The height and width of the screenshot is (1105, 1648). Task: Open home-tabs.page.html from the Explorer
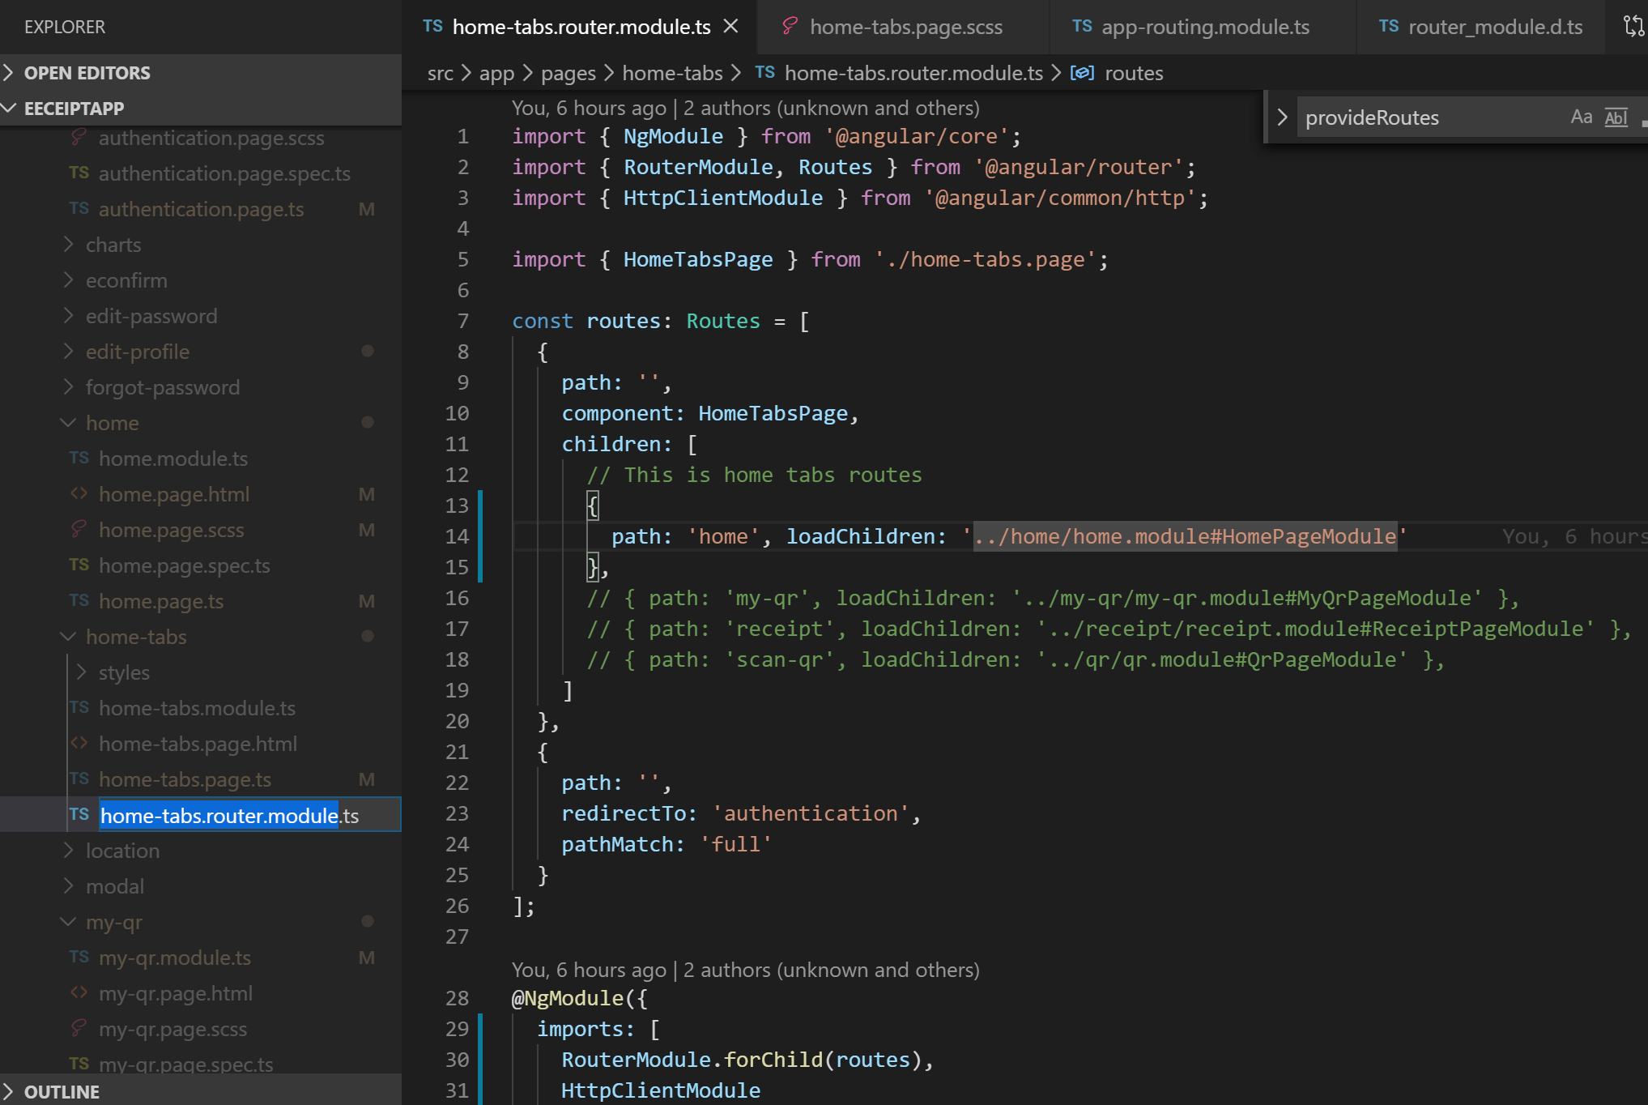pyautogui.click(x=198, y=743)
